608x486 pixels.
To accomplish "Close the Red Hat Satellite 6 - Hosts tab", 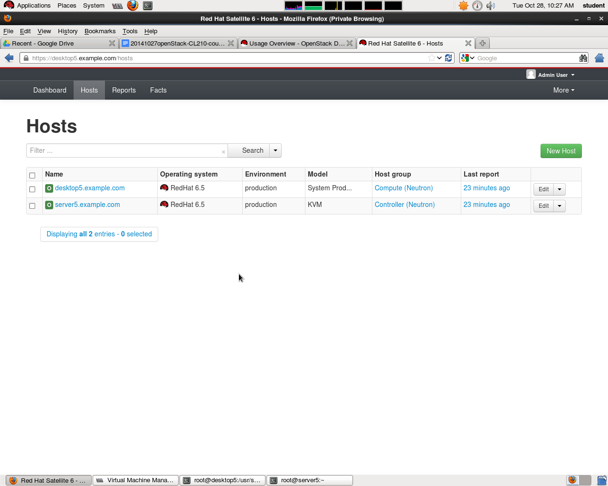I will point(468,43).
